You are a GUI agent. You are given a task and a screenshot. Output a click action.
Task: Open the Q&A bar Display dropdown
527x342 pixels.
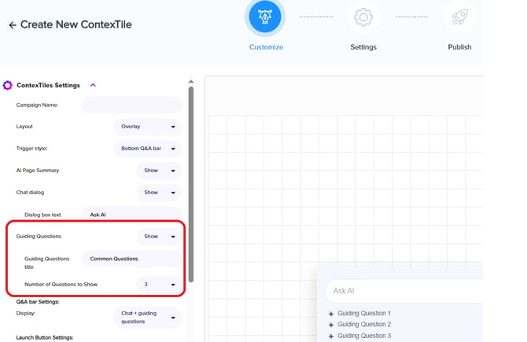click(148, 318)
